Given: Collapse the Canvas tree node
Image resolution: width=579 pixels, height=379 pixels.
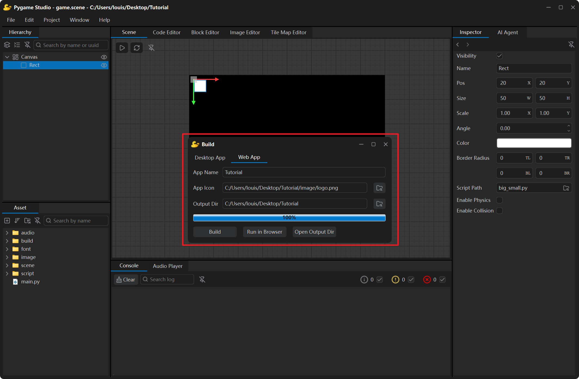Looking at the screenshot, I should 7,57.
